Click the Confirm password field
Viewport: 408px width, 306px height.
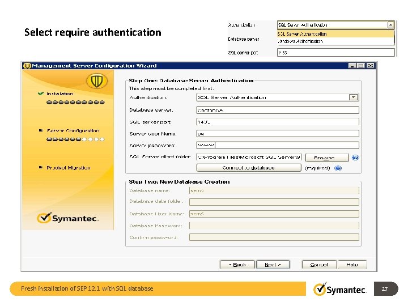point(274,237)
